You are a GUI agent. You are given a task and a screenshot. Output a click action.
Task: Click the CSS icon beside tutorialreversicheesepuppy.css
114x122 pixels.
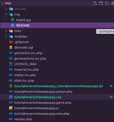tap(11, 97)
